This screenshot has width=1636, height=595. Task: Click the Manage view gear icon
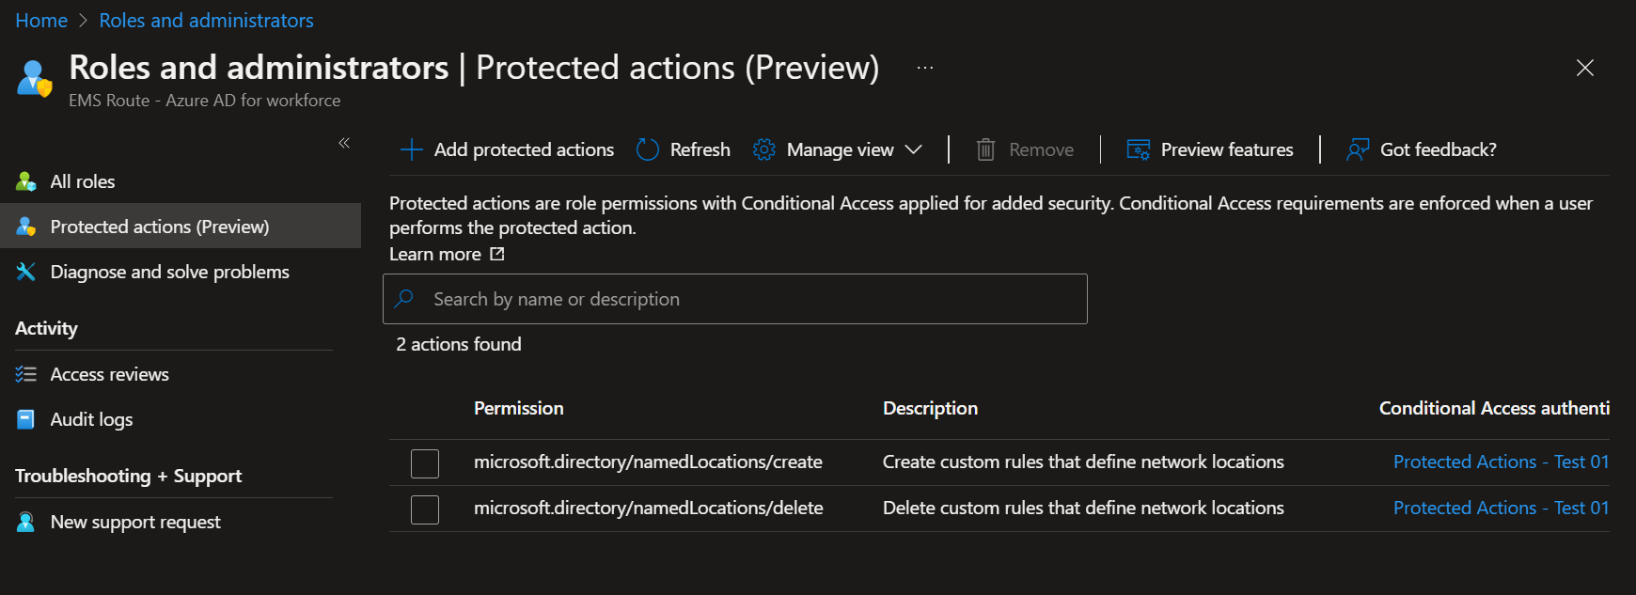tap(764, 149)
